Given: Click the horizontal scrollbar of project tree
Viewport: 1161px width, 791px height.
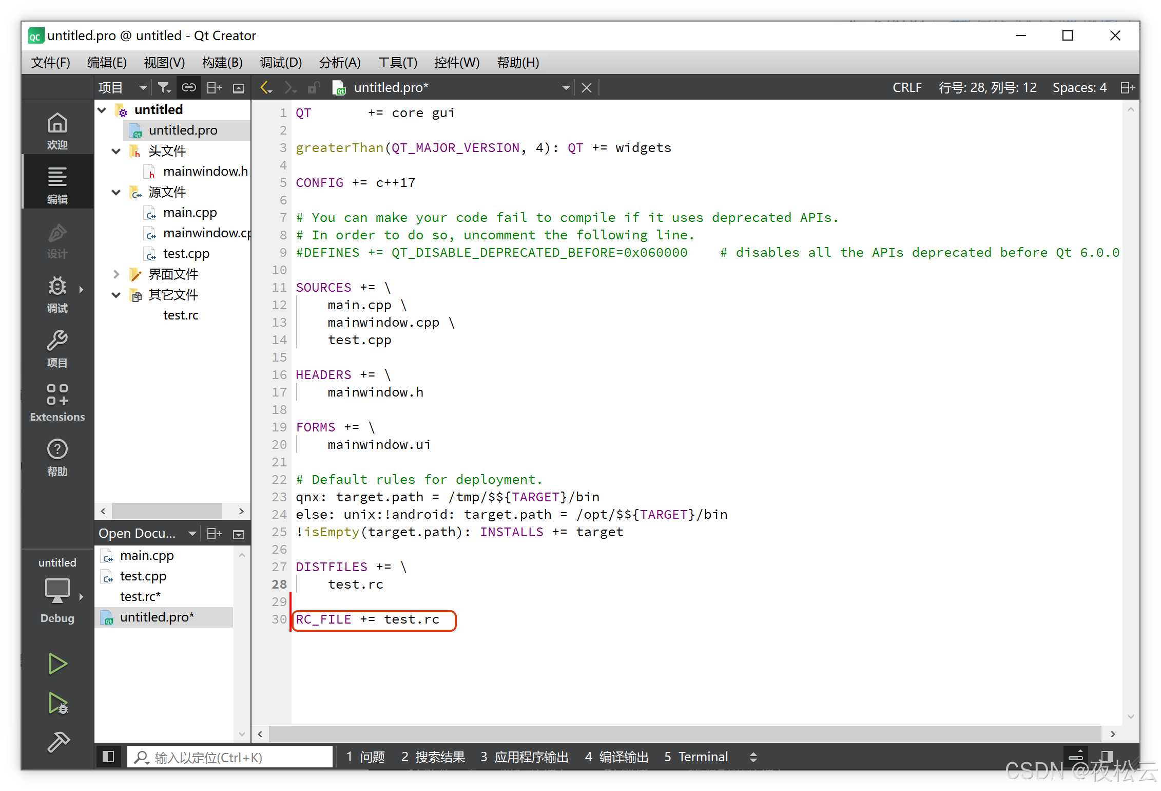Looking at the screenshot, I should pos(166,511).
